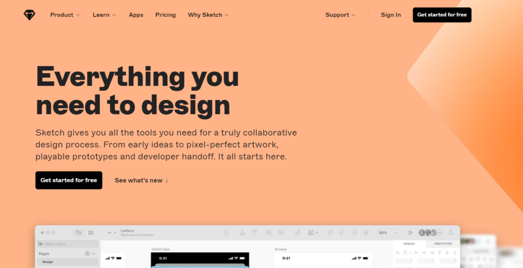This screenshot has width=523, height=268.
Task: Click the Everything you need to design heading
Action: coord(137,91)
